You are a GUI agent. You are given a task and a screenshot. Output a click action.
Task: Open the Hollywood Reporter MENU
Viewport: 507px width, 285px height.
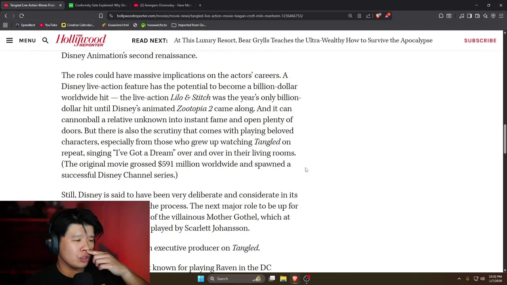coord(21,40)
